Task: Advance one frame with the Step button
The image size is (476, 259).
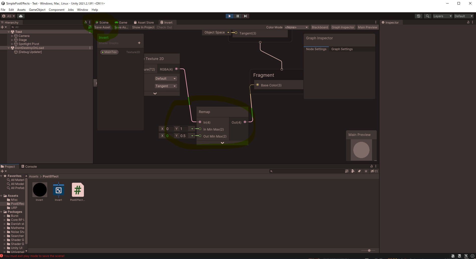Action: 246,16
